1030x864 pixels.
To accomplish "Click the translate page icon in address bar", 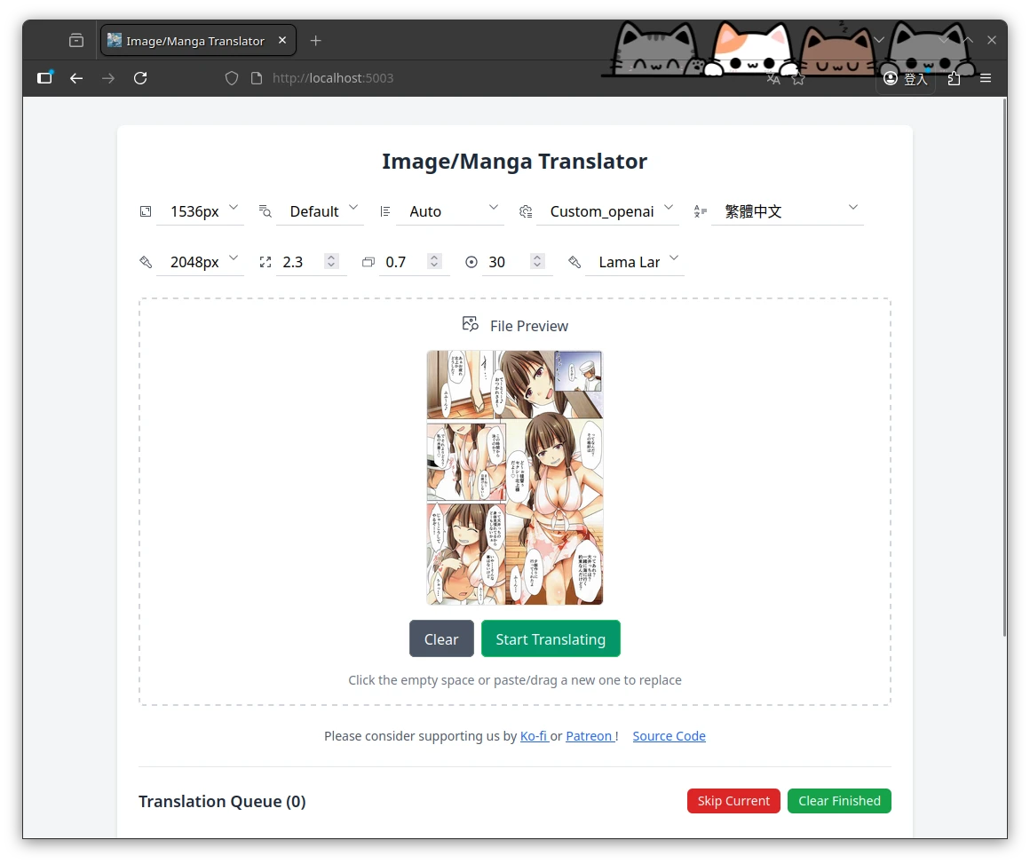I will pyautogui.click(x=773, y=78).
